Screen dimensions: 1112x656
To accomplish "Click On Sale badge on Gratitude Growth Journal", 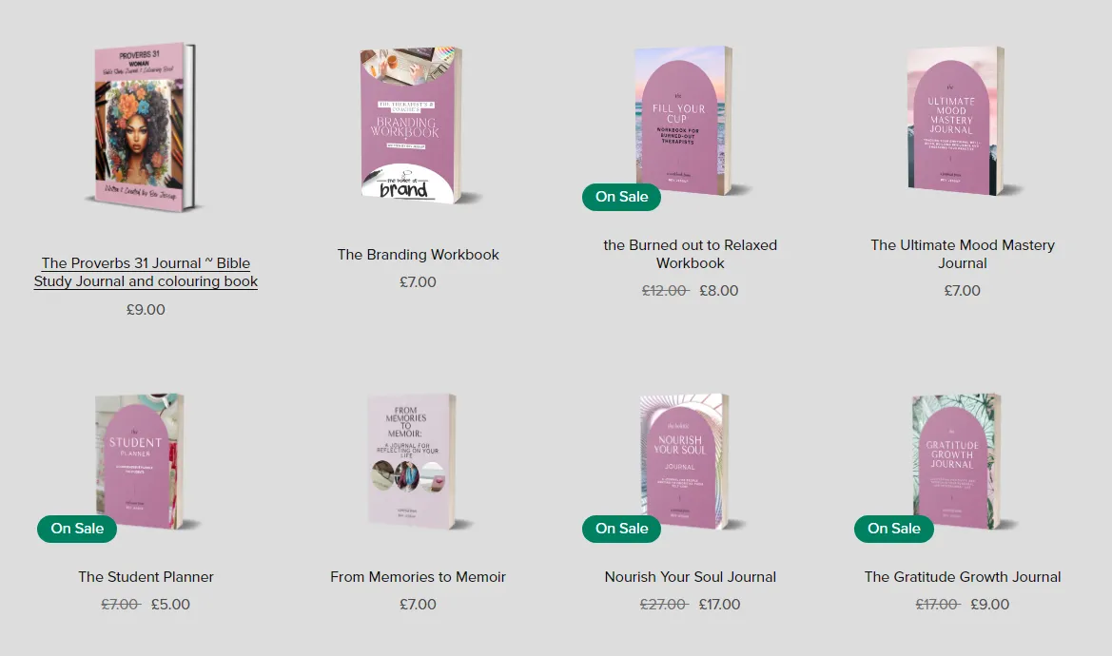I will click(893, 529).
